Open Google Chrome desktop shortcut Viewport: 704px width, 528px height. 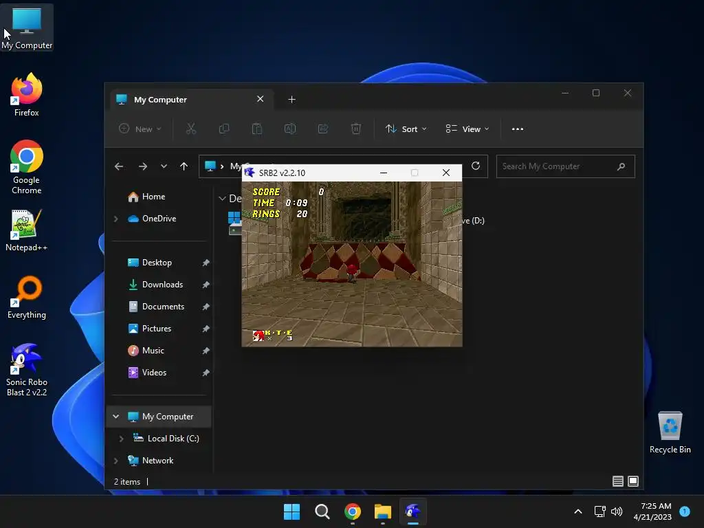[x=27, y=167]
